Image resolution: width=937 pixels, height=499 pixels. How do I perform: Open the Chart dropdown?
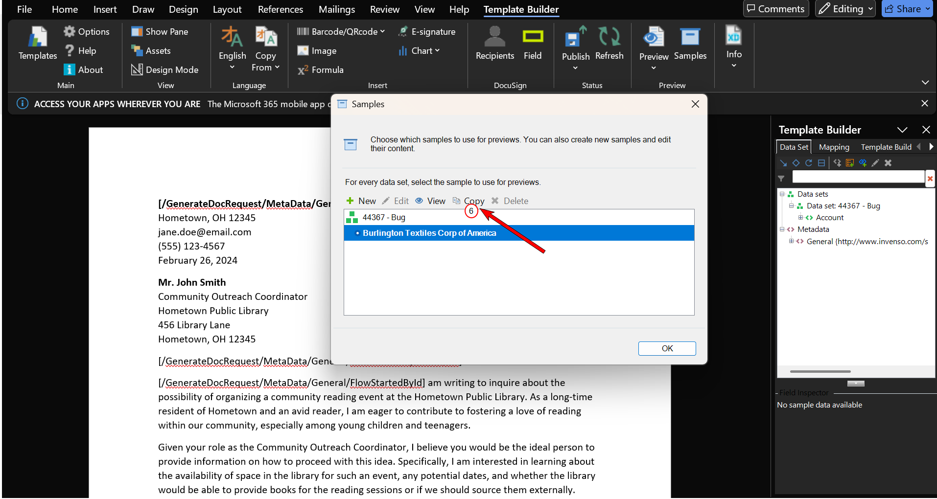(x=419, y=50)
